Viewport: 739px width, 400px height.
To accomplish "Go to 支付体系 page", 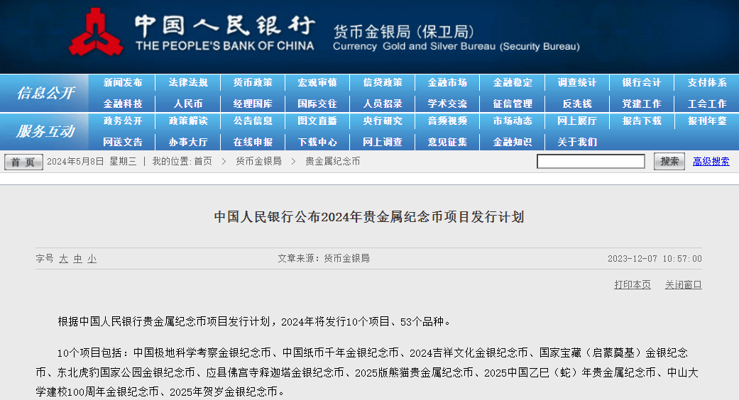I will click(x=707, y=82).
